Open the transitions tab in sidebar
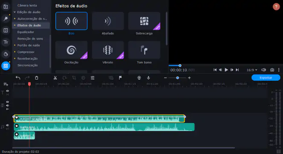The image size is (283, 154). click(x=6, y=30)
